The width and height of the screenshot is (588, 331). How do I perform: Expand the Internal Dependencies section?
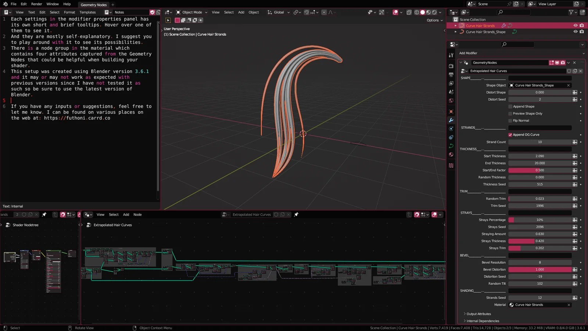coord(482,321)
